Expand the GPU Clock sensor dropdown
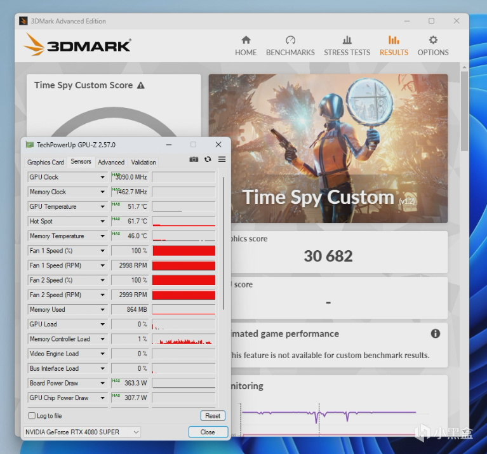The image size is (487, 454). [102, 177]
